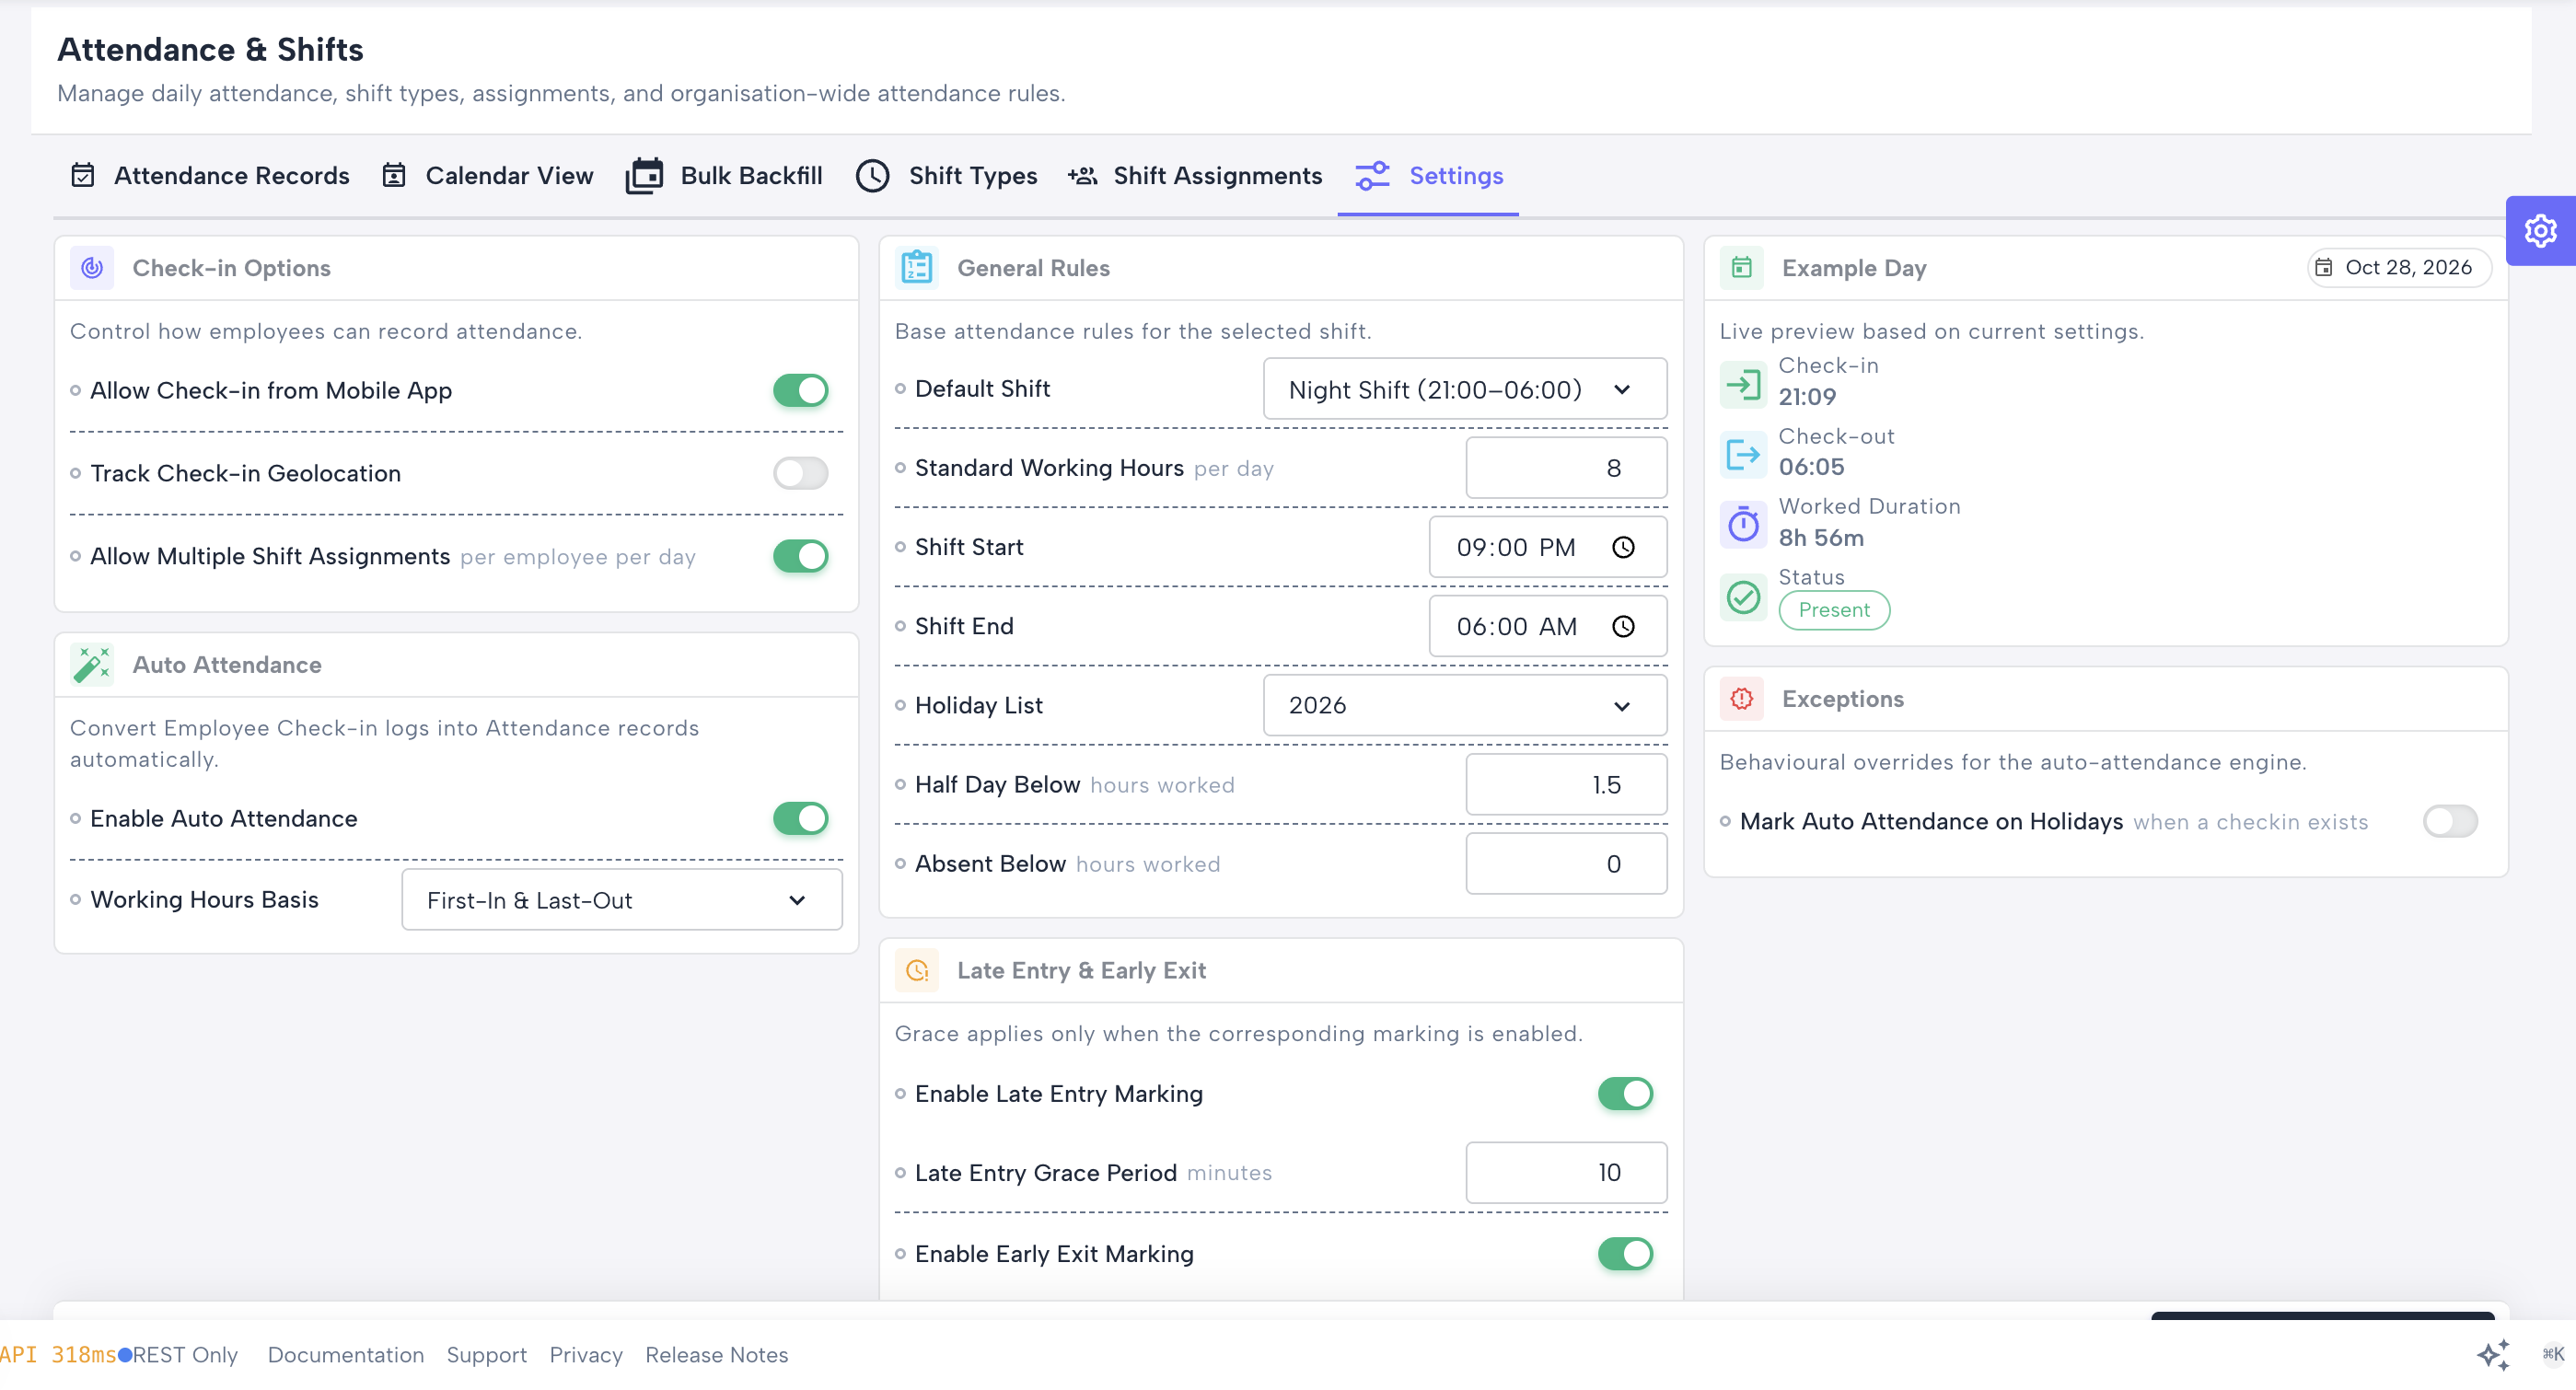Click the Status checkmark circle icon

[1743, 597]
